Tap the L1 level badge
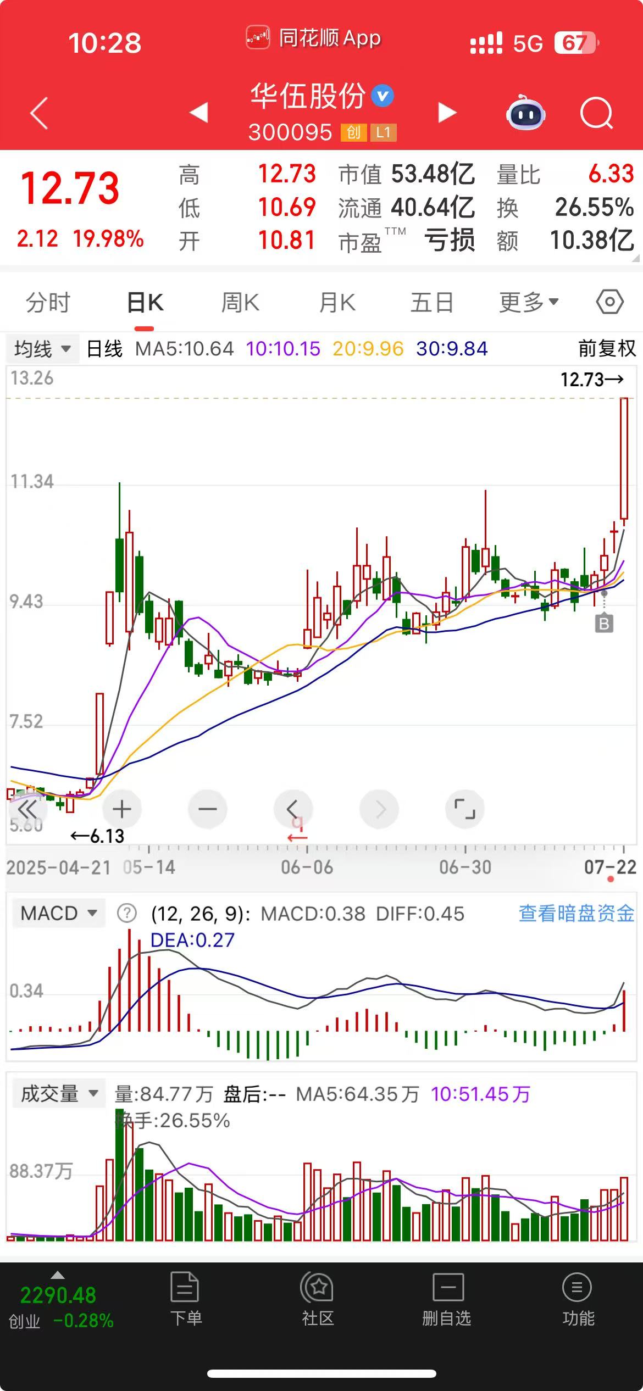Viewport: 643px width, 1391px height. (x=383, y=132)
